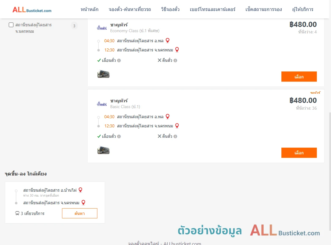
Task: Open map pin for อ.พล on Economy Class trip
Action: click(x=168, y=40)
